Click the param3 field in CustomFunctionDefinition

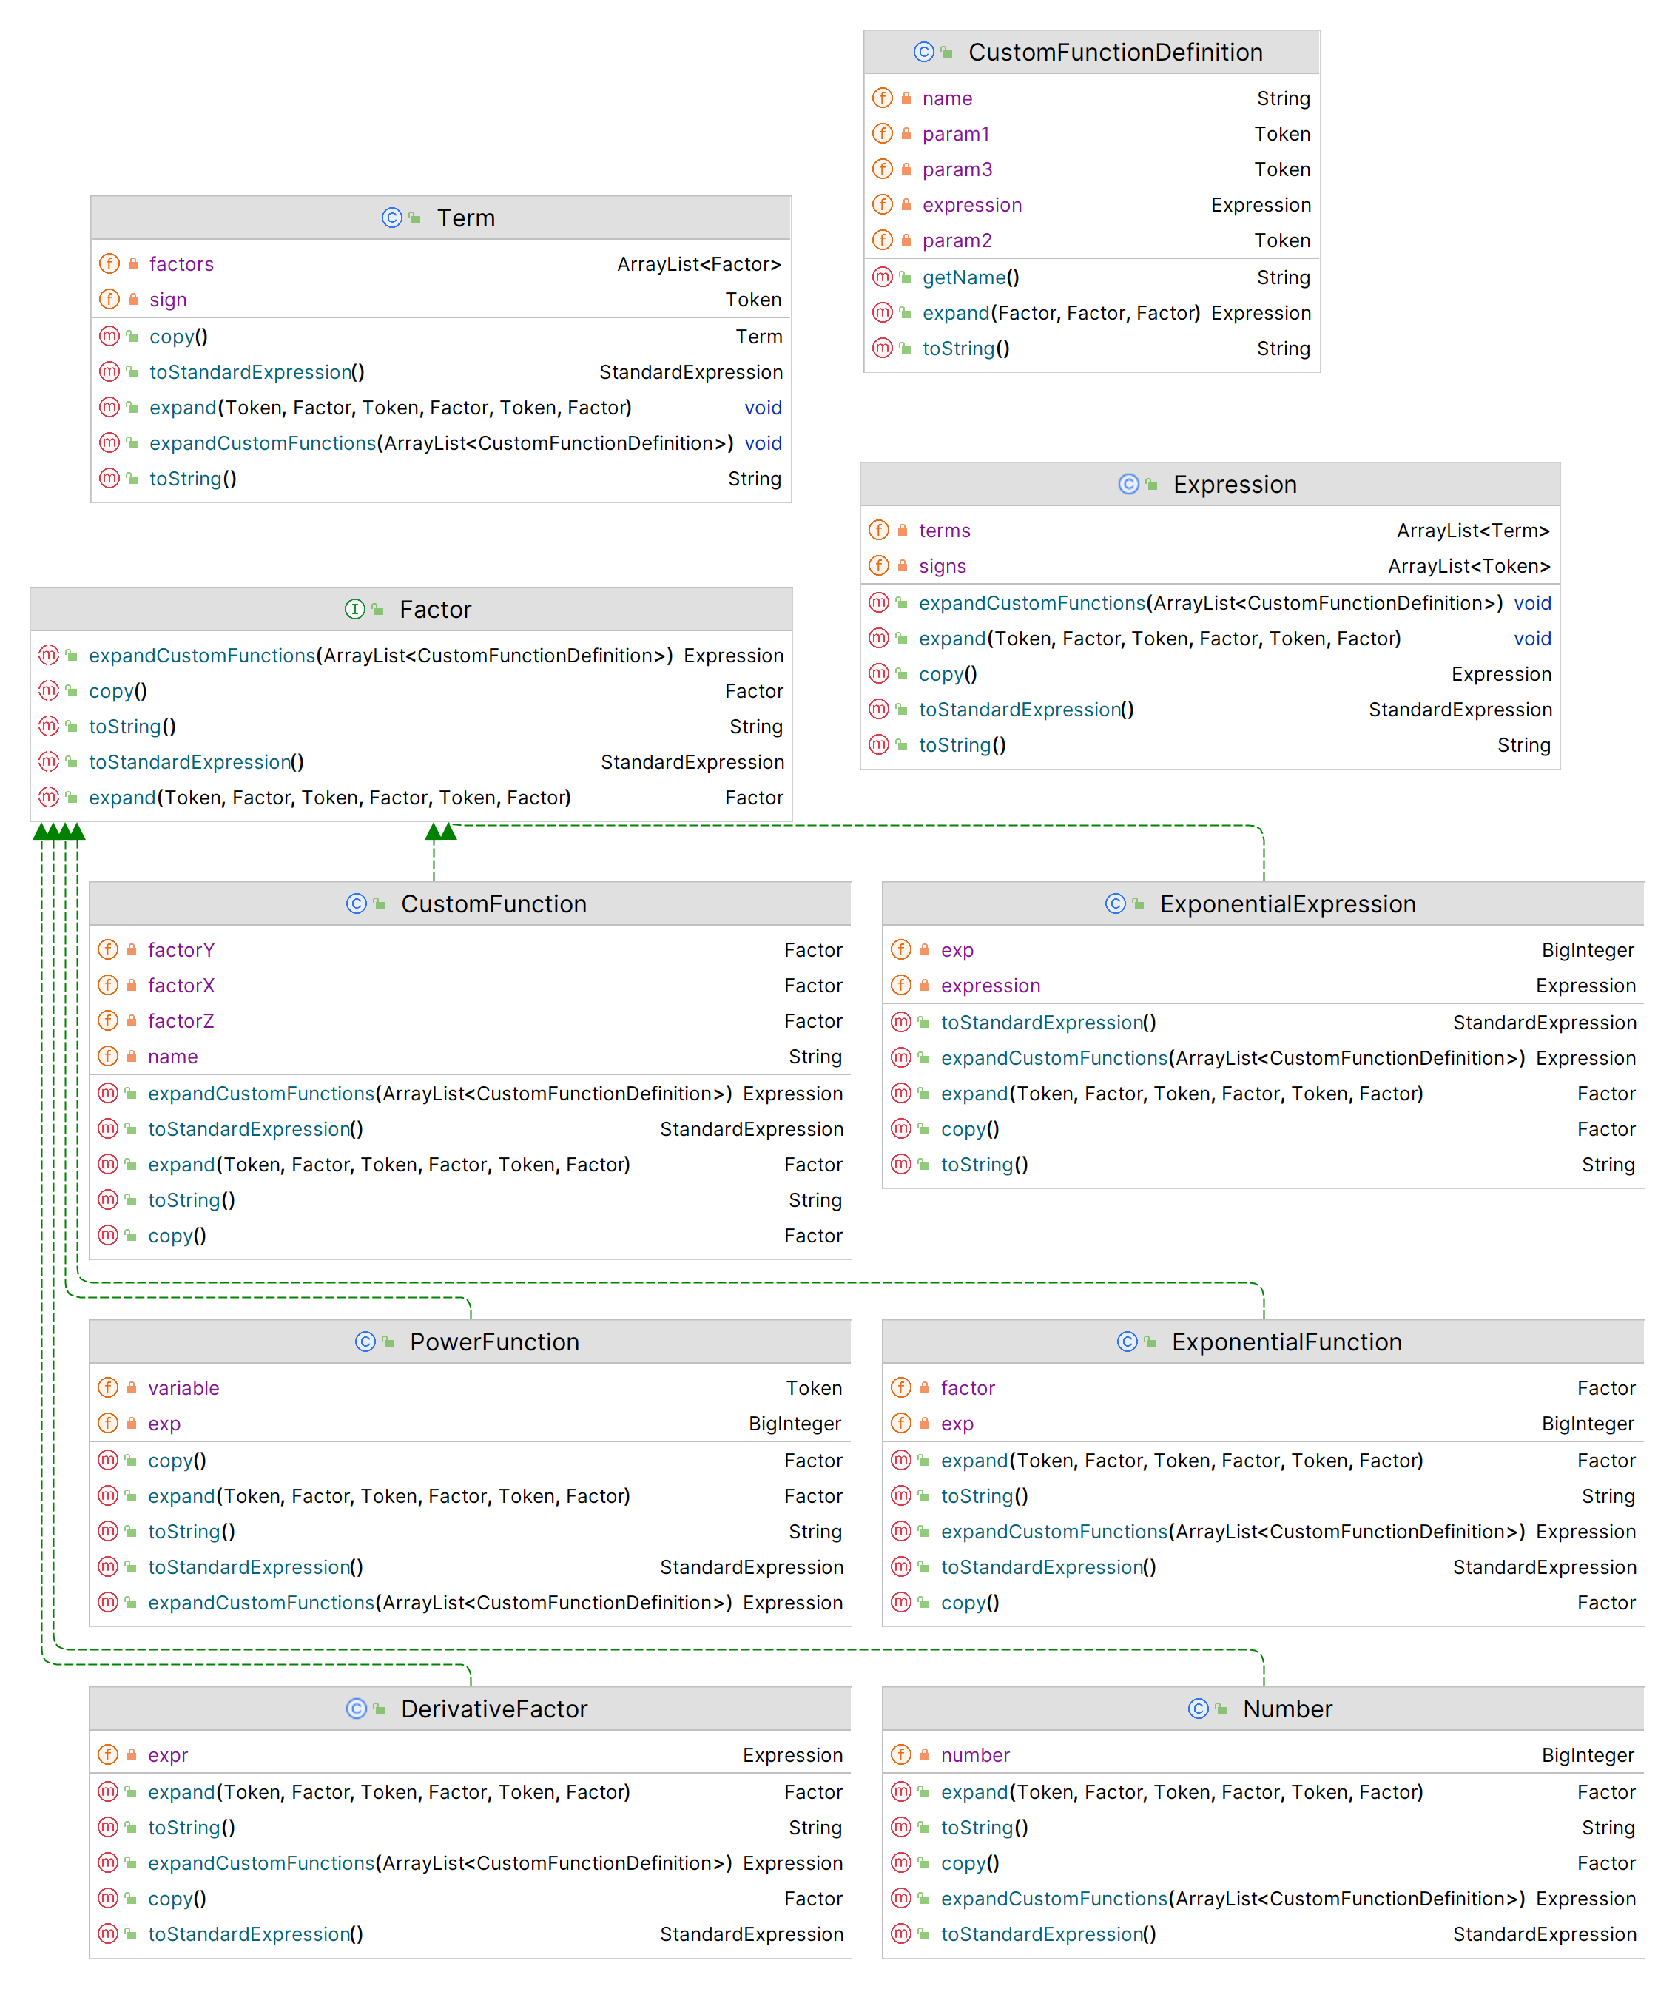pos(956,170)
